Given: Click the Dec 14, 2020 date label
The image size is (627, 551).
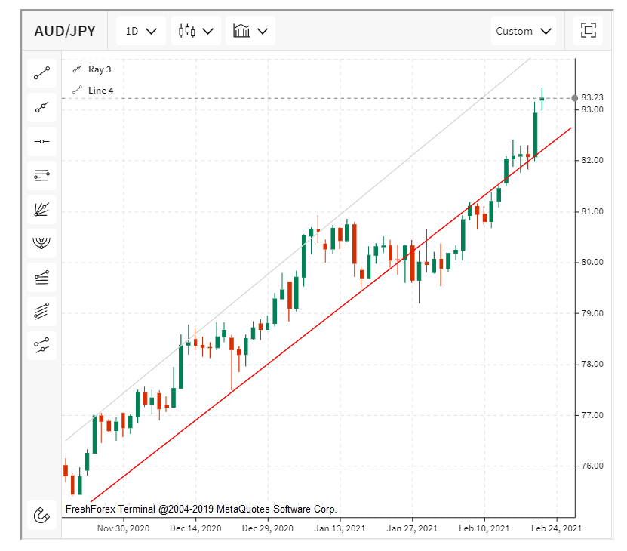Looking at the screenshot, I should tap(195, 528).
